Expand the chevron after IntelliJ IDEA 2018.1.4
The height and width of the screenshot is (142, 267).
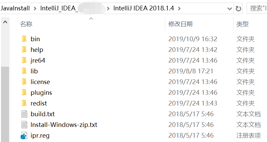point(179,8)
